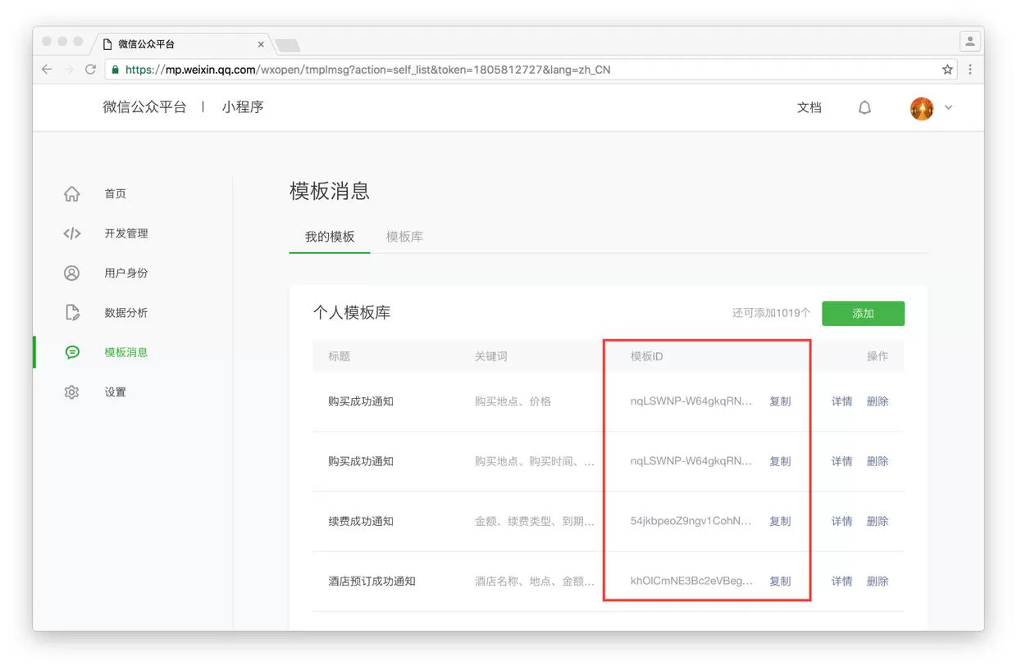The width and height of the screenshot is (1017, 670).
Task: Click the person icon beside 用户身份
Action: point(72,273)
